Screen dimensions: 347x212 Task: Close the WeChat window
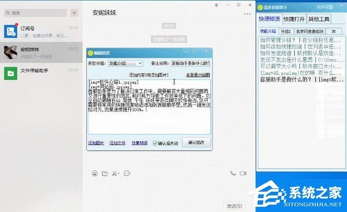(250, 5)
